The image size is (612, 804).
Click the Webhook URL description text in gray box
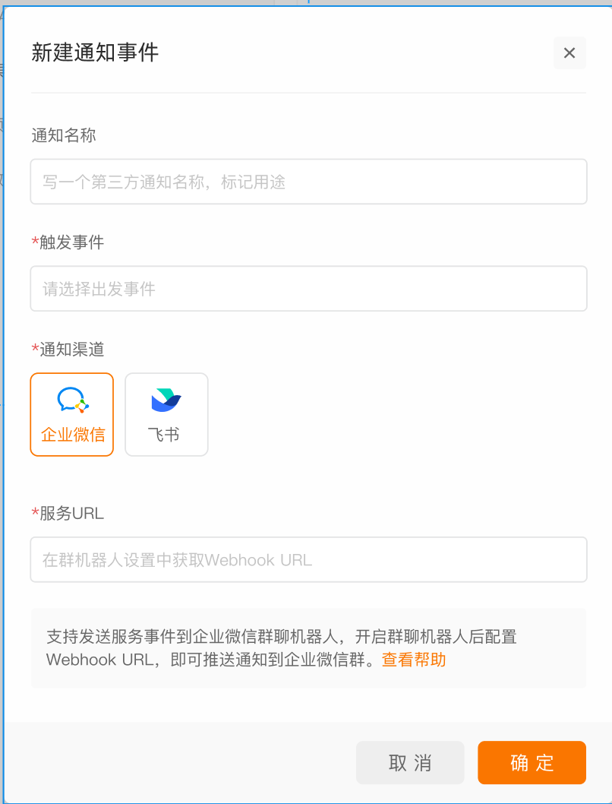(282, 648)
